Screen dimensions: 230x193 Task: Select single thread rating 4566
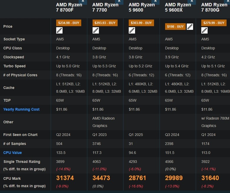169,162
